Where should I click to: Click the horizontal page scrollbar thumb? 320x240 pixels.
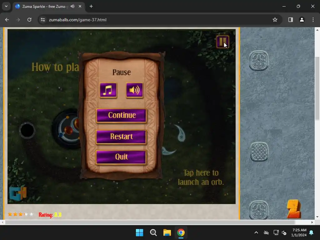click(x=150, y=222)
